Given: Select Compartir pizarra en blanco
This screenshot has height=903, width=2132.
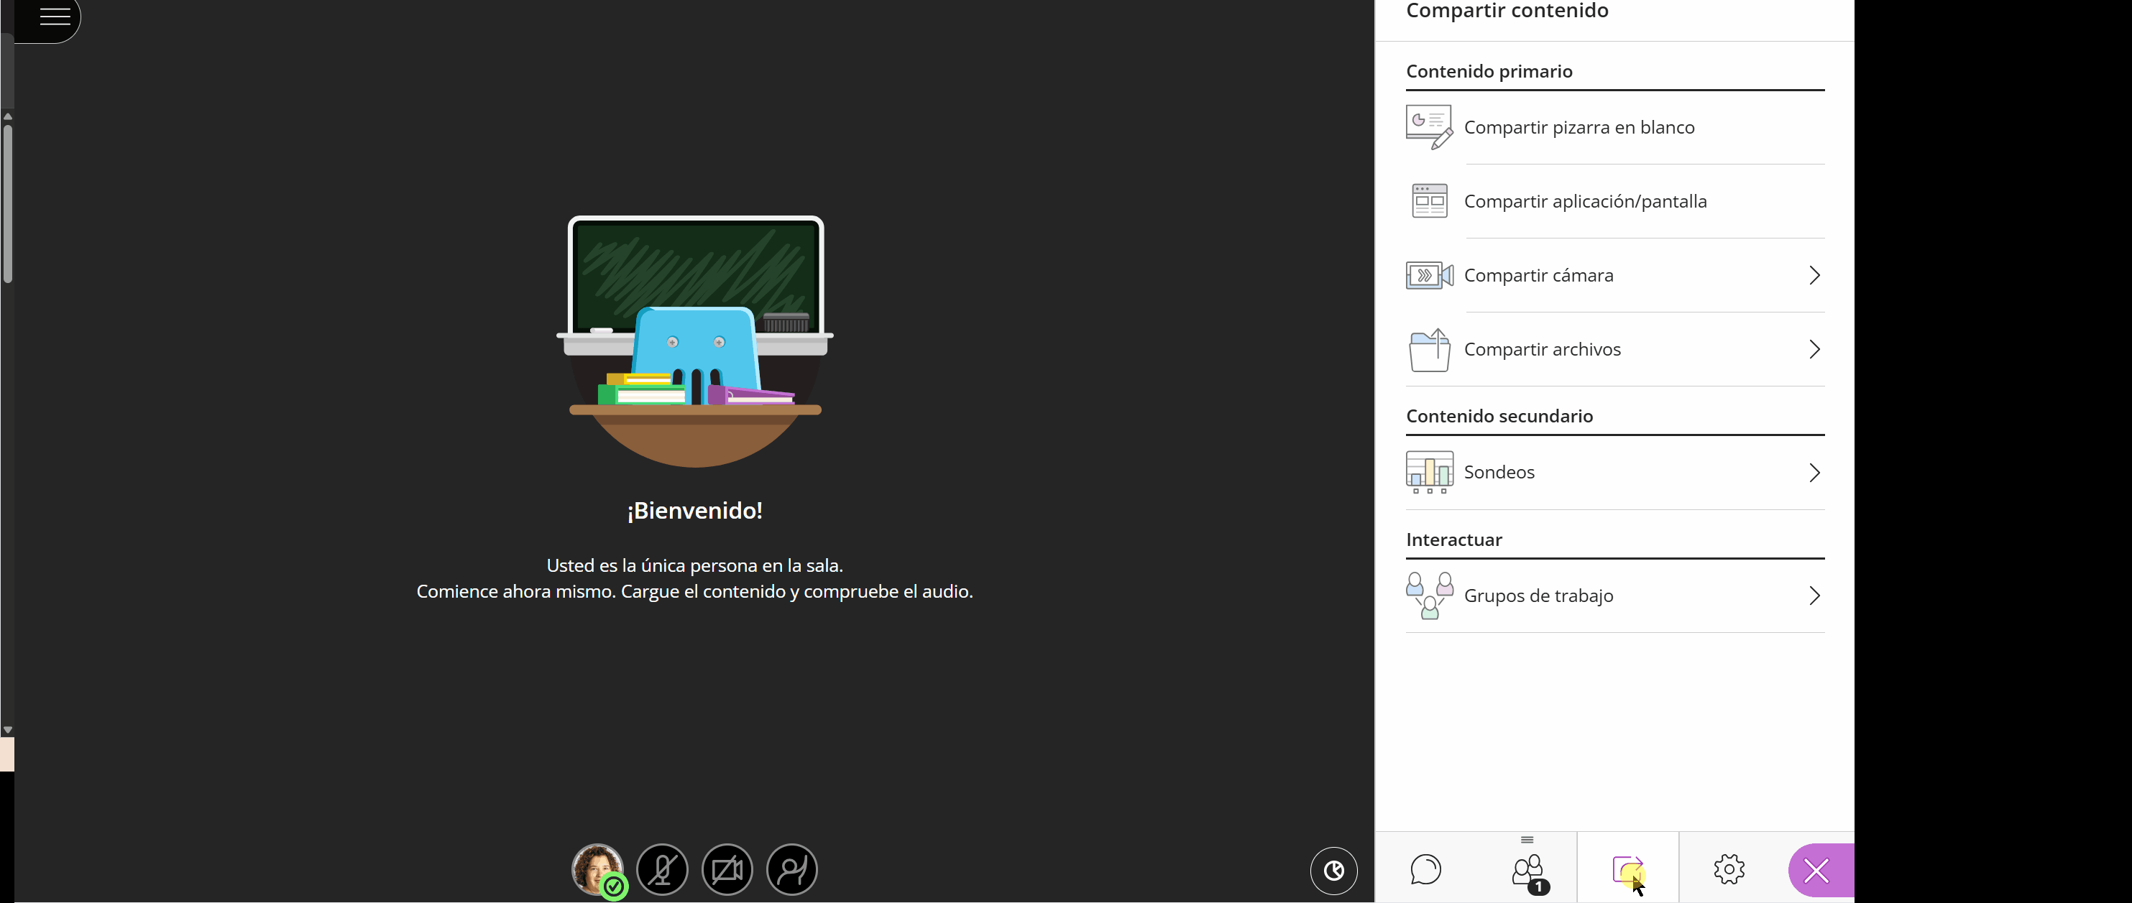Looking at the screenshot, I should point(1614,127).
